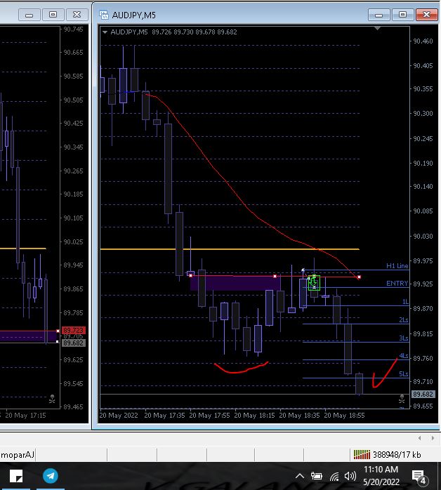The width and height of the screenshot is (441, 490).
Task: Open the notification center with 4 alerts
Action: (x=419, y=477)
